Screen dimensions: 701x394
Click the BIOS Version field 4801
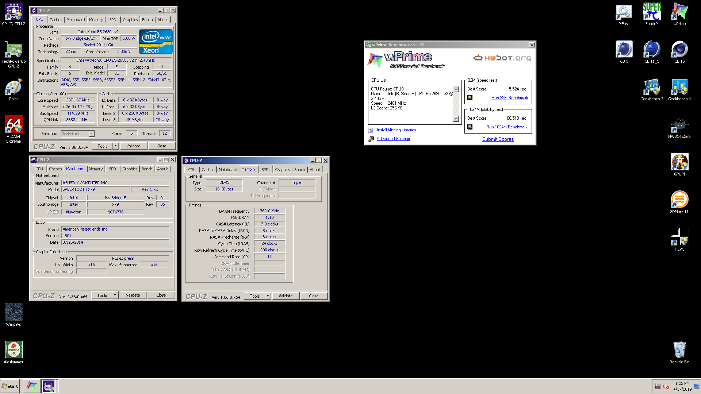click(115, 236)
